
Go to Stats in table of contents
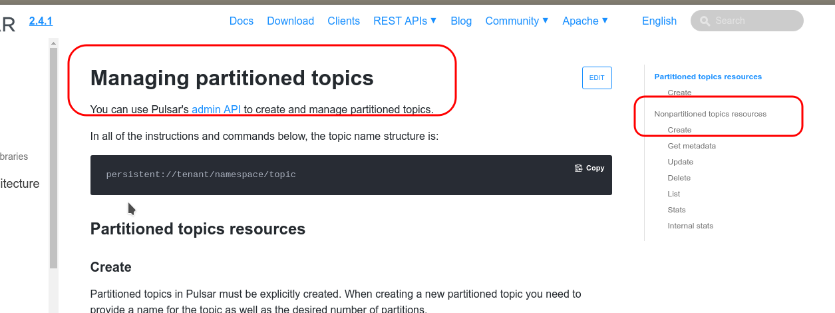[676, 210]
